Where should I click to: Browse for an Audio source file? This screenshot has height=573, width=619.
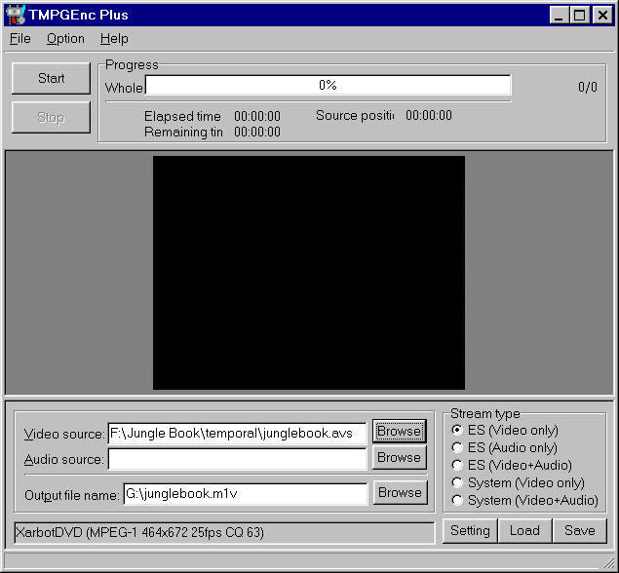coord(400,457)
